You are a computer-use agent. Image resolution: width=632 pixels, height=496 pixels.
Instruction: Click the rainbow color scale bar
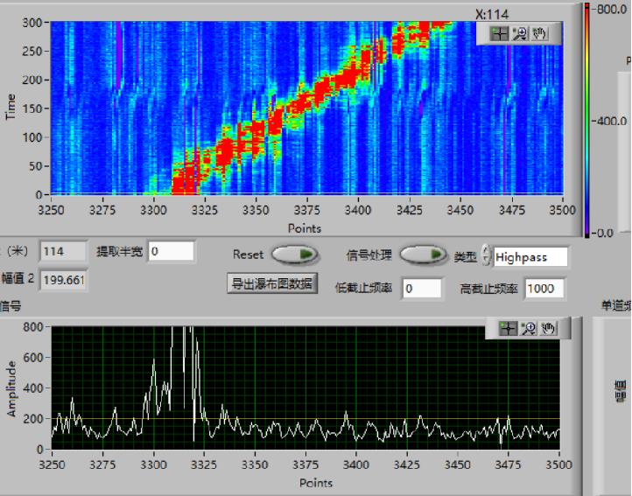(x=587, y=121)
